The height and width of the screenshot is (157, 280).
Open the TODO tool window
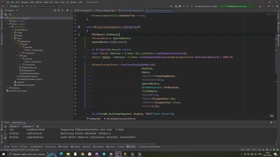(x=24, y=147)
